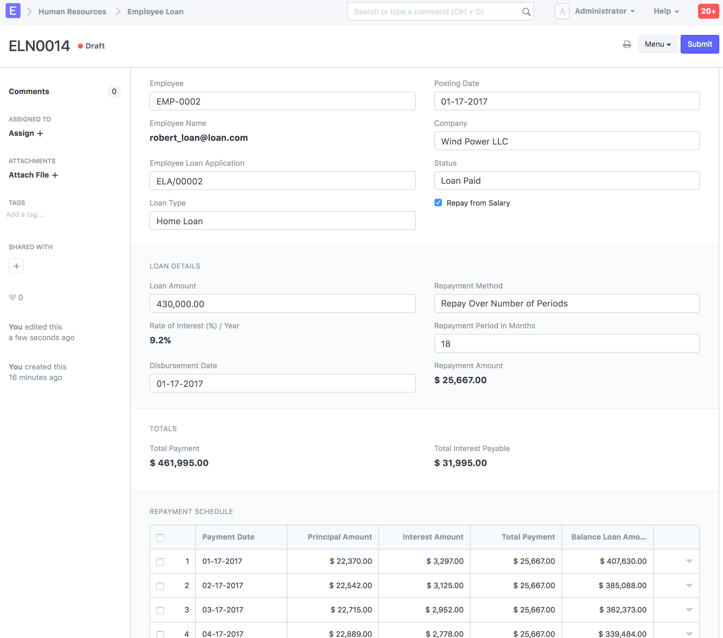Select all repayment schedule rows checkbox

point(160,537)
